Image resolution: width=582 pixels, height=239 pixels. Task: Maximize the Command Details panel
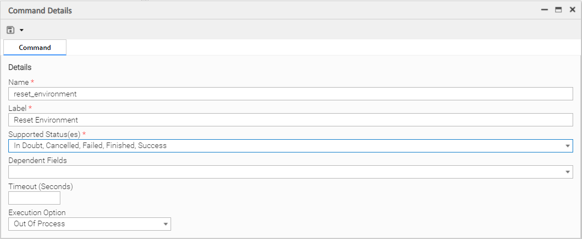[x=559, y=10]
